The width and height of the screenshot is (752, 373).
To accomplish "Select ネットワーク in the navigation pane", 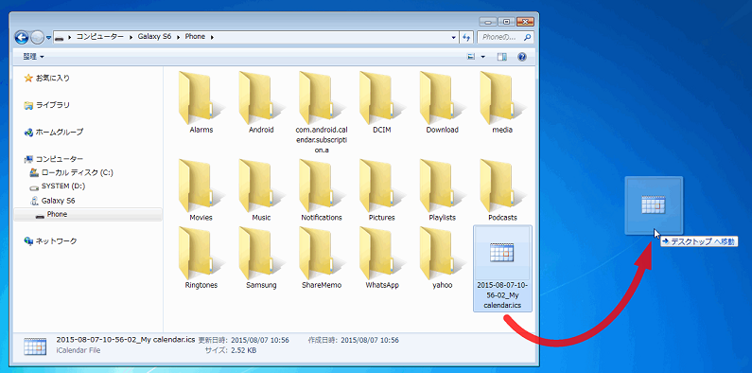I will [50, 241].
